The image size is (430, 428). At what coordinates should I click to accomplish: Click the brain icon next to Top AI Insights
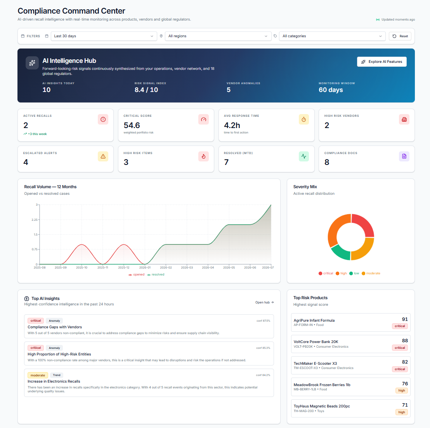tap(27, 298)
